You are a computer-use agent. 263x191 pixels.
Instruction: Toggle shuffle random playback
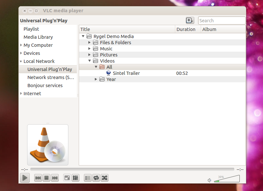pos(104,178)
